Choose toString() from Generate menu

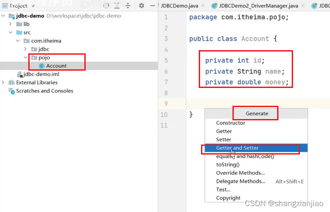(256, 165)
